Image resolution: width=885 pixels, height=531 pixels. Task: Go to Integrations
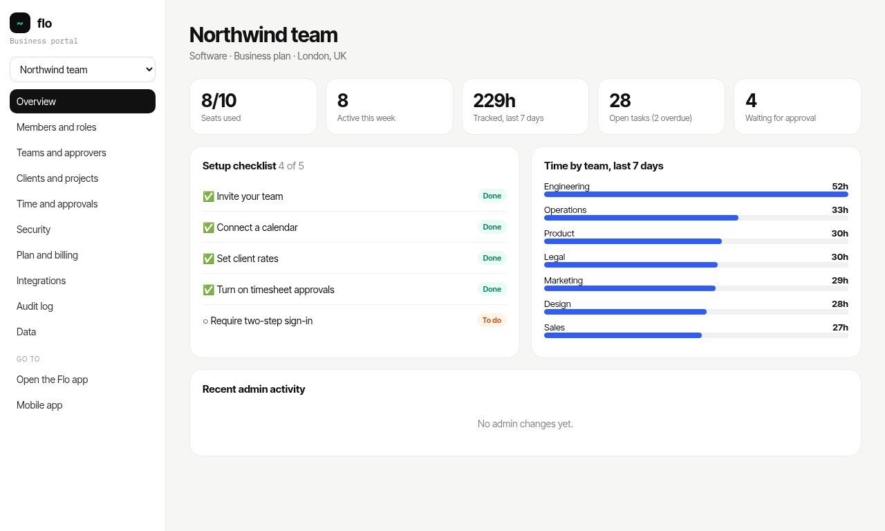(x=82, y=281)
